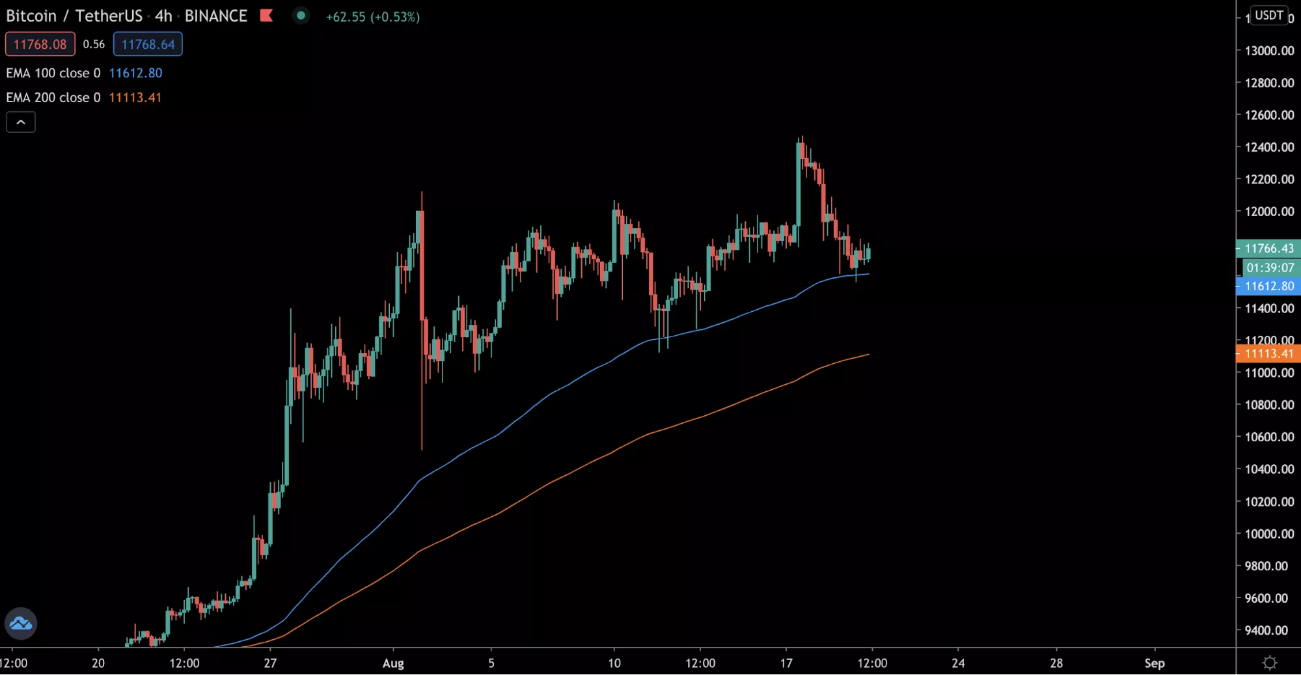Click the Bitcoin / TetherUS symbol title
Viewport: 1301px width, 675px height.
point(74,16)
